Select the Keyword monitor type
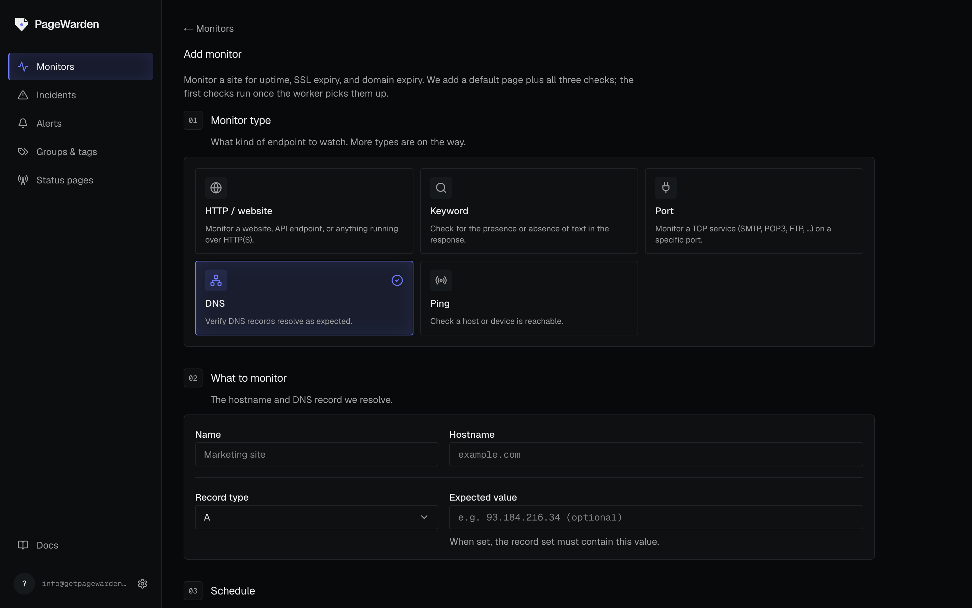Screen dimensions: 972x608 click(529, 211)
